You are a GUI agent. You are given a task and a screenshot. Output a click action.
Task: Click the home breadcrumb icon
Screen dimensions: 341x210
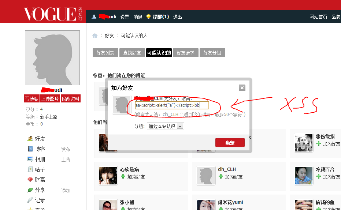coord(95,35)
